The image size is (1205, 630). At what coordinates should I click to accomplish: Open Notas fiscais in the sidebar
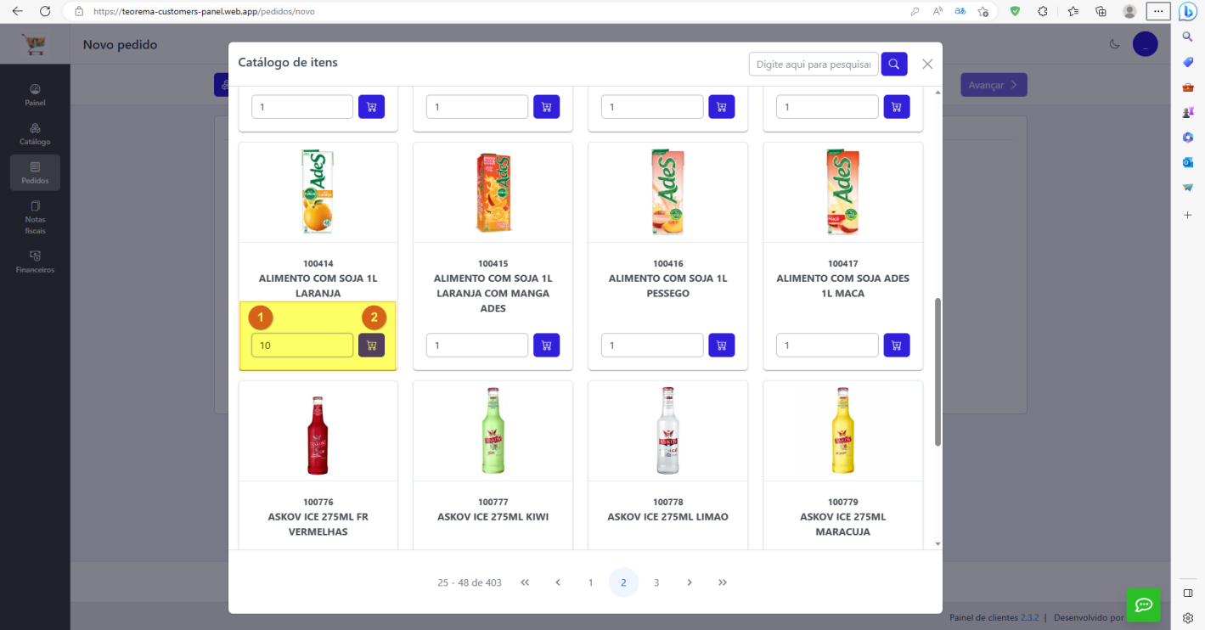[x=35, y=217]
